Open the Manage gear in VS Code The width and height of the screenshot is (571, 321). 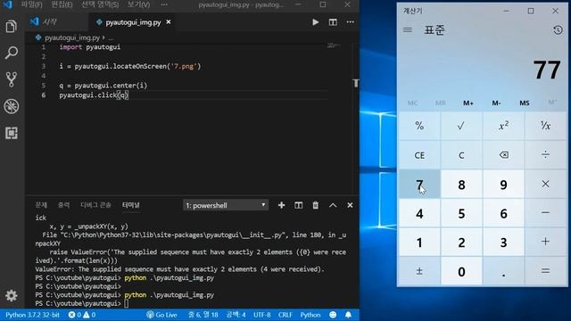point(12,295)
